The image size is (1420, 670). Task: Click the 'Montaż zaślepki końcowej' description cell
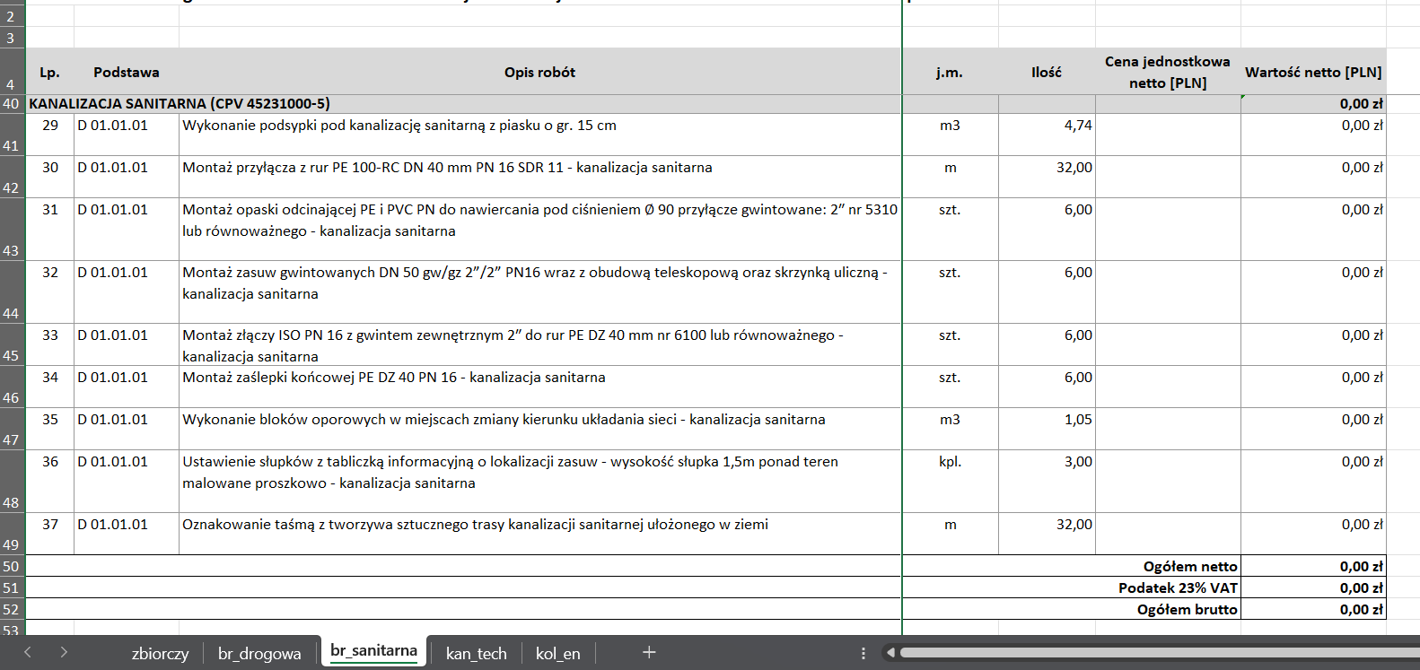point(539,387)
